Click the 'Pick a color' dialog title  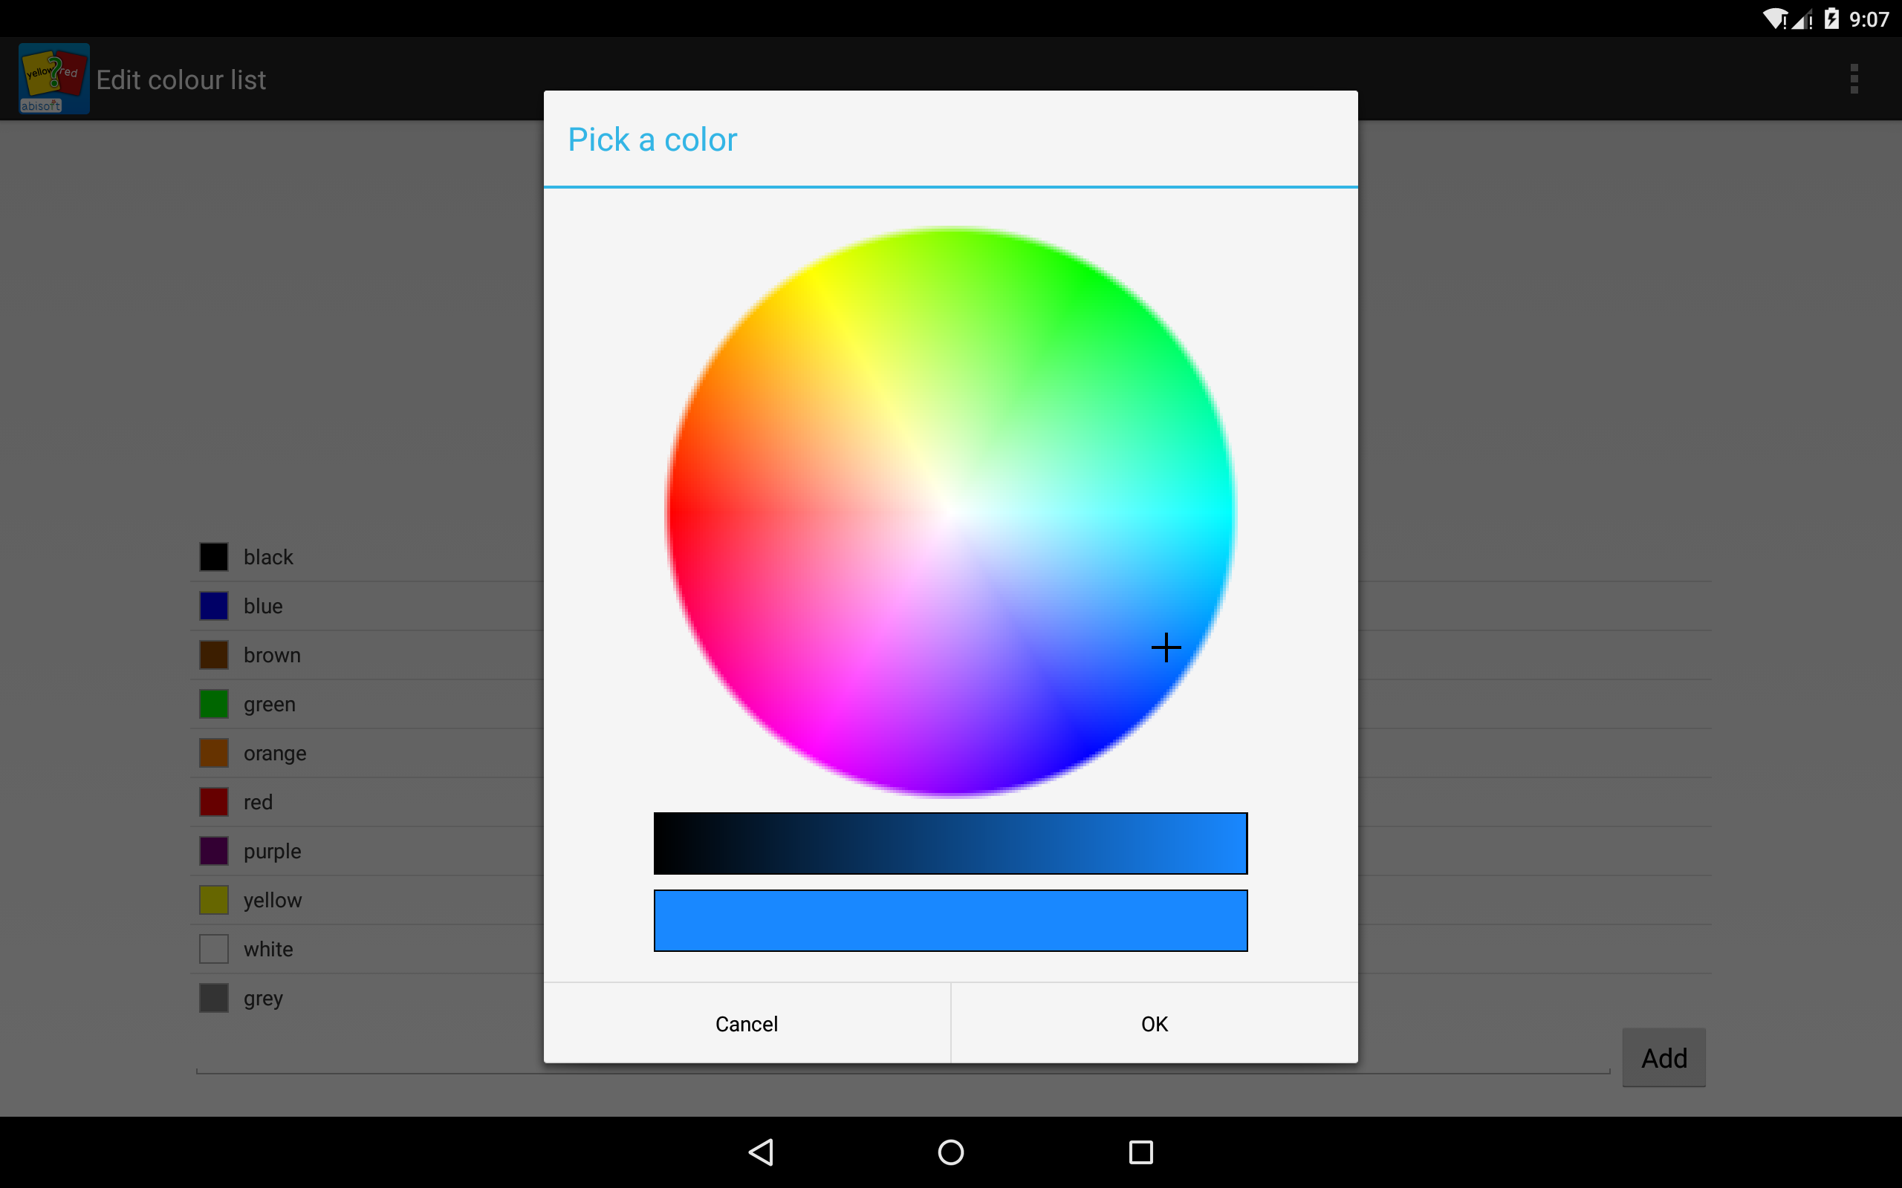(652, 139)
